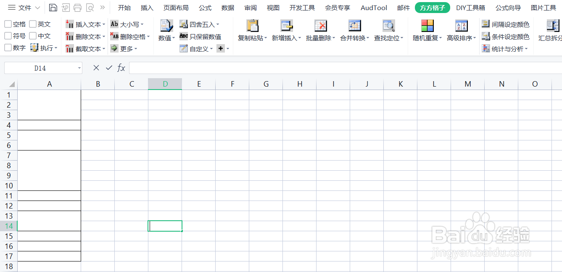Open the 数据 ribbon tab
The image size is (562, 272).
tap(227, 7)
